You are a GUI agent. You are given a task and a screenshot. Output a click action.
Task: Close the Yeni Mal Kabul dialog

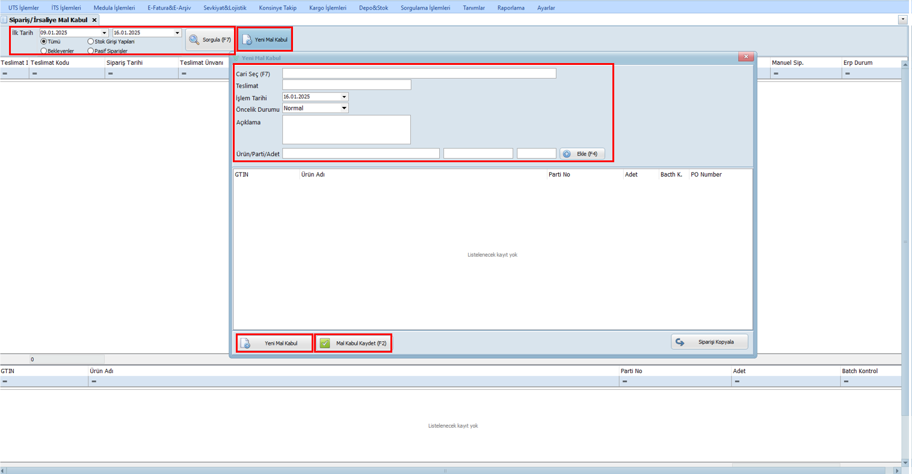pos(745,56)
